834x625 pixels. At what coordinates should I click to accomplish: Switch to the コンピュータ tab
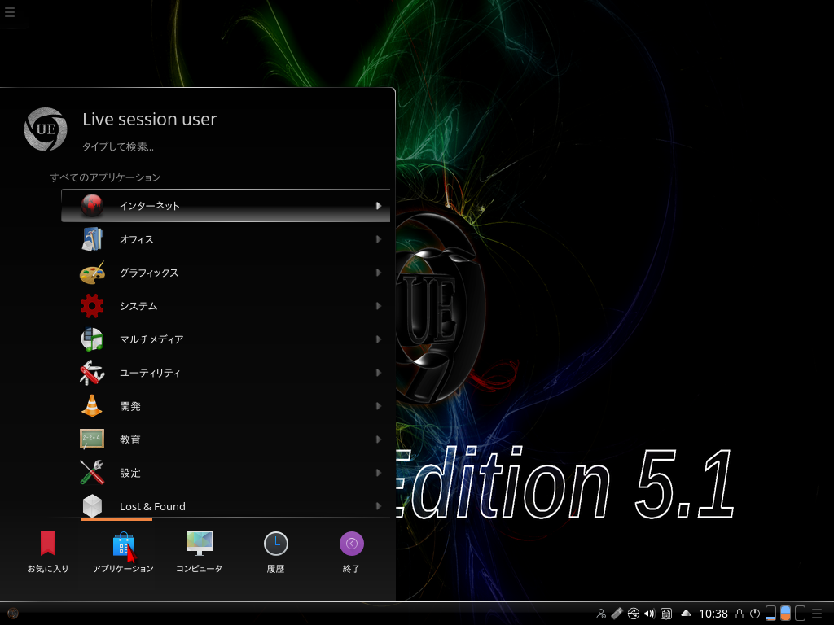(x=199, y=552)
